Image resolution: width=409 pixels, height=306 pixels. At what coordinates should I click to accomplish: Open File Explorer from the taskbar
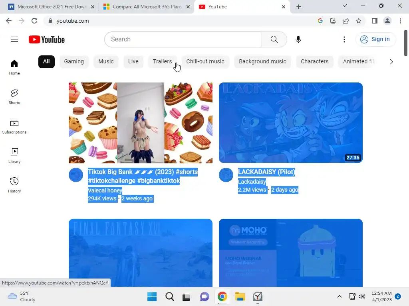240,296
